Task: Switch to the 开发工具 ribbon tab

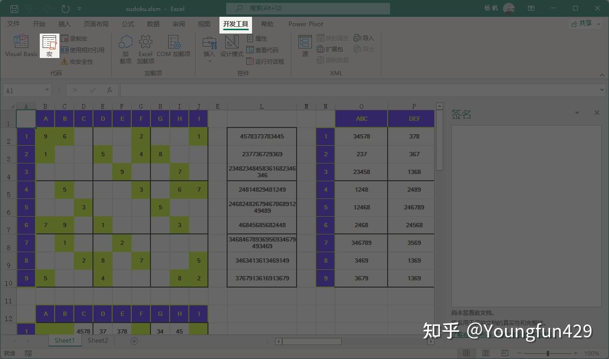Action: 236,23
